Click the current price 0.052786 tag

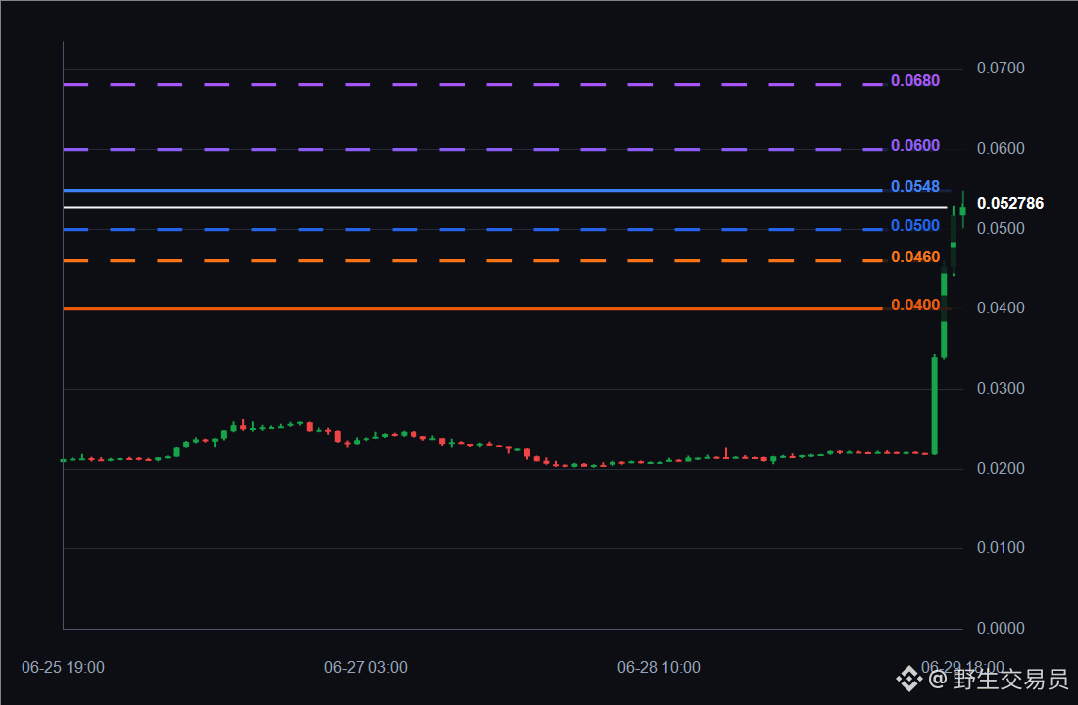coord(1010,204)
